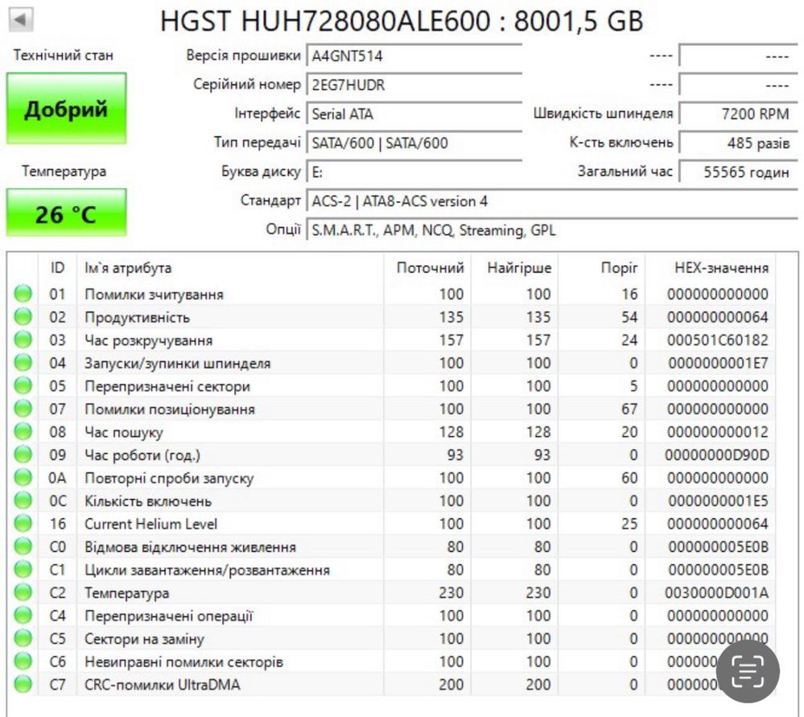The width and height of the screenshot is (804, 717).
Task: Click the Ім`я атрибута column header
Action: [230, 268]
